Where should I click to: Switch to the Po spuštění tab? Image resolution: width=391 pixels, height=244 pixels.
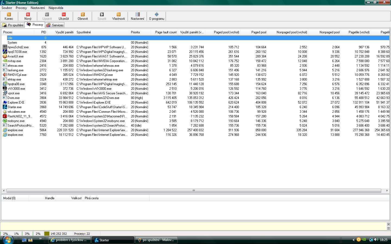13,25
